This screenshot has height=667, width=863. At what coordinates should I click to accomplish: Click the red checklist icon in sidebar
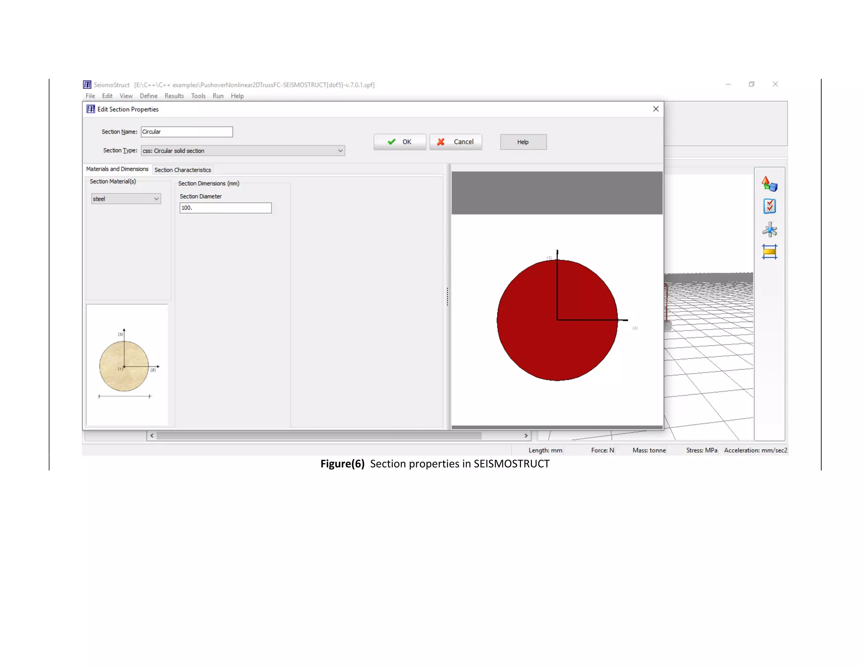pyautogui.click(x=769, y=207)
